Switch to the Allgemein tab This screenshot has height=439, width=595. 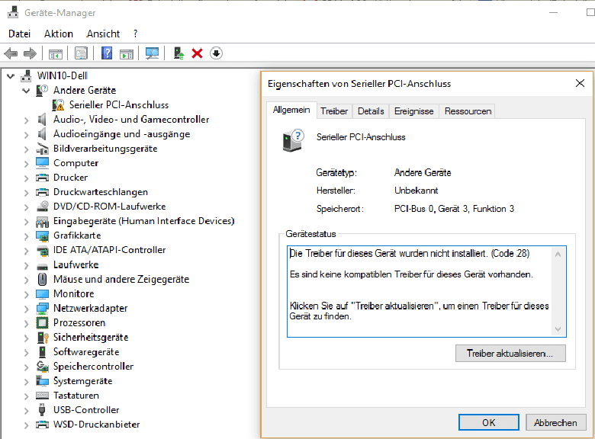click(x=291, y=110)
